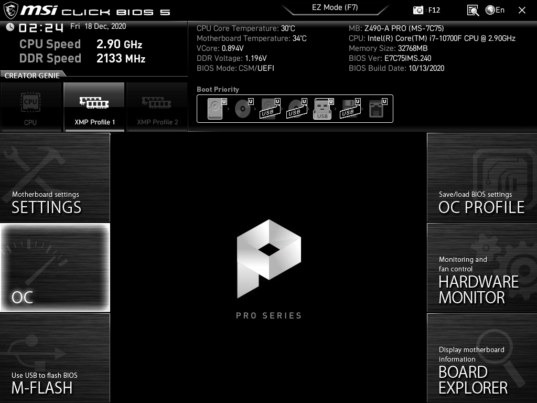This screenshot has width=537, height=403.
Task: Select the USB floppy boot device icon
Action: [350, 109]
